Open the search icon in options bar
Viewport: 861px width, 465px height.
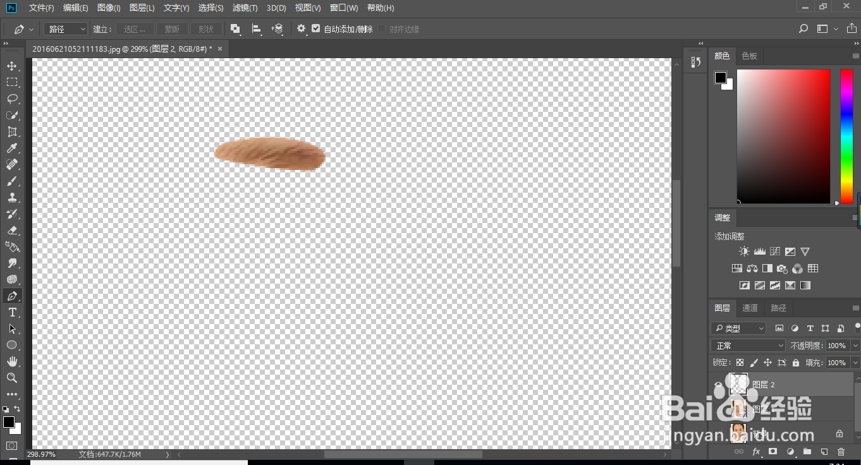tap(803, 29)
